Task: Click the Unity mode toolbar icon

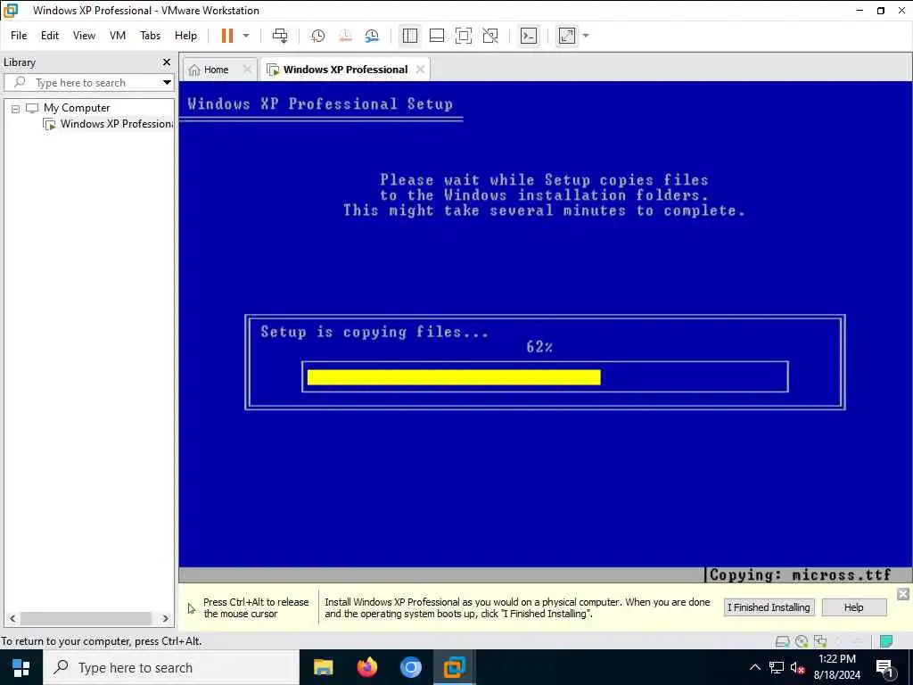Action: point(490,36)
